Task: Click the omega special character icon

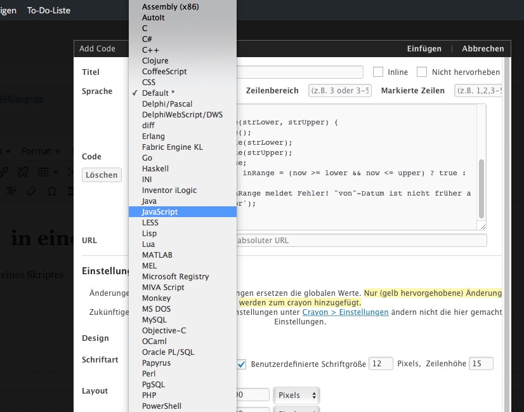Action: (x=52, y=191)
